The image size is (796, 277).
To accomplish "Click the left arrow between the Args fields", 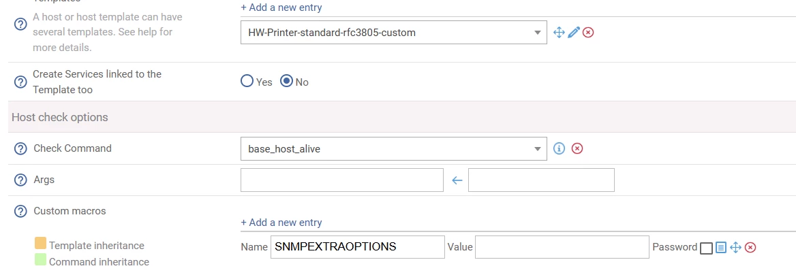I will (457, 180).
